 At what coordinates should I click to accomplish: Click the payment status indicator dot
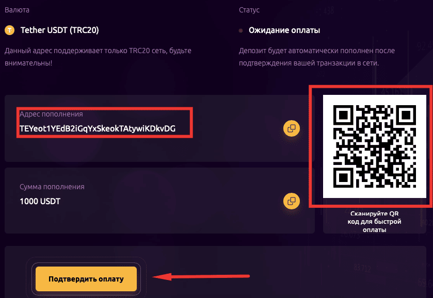point(241,30)
